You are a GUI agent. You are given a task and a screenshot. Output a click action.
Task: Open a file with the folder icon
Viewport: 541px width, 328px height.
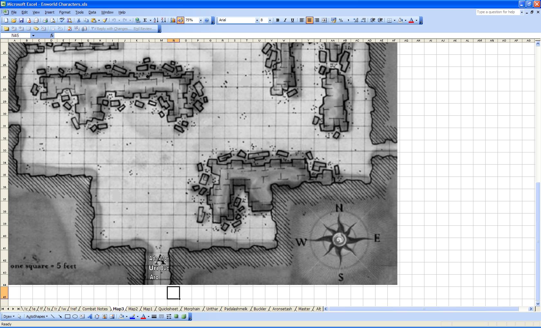click(x=14, y=20)
